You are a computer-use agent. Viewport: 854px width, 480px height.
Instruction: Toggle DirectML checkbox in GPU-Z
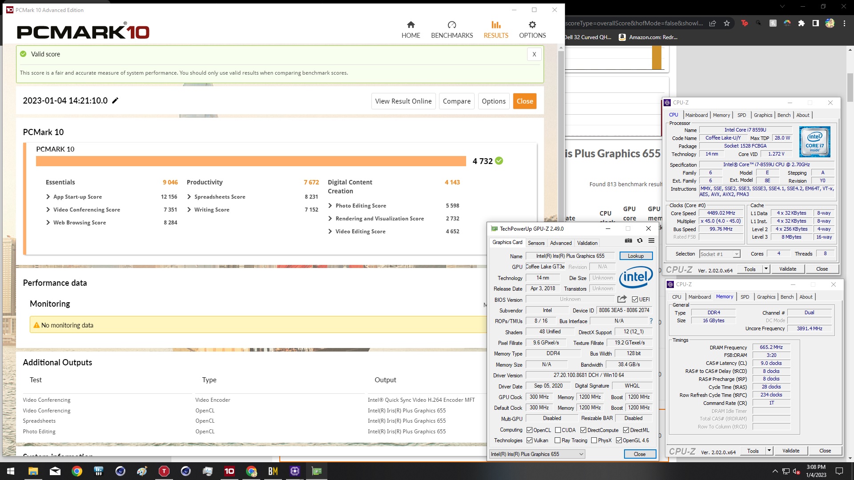click(x=626, y=430)
